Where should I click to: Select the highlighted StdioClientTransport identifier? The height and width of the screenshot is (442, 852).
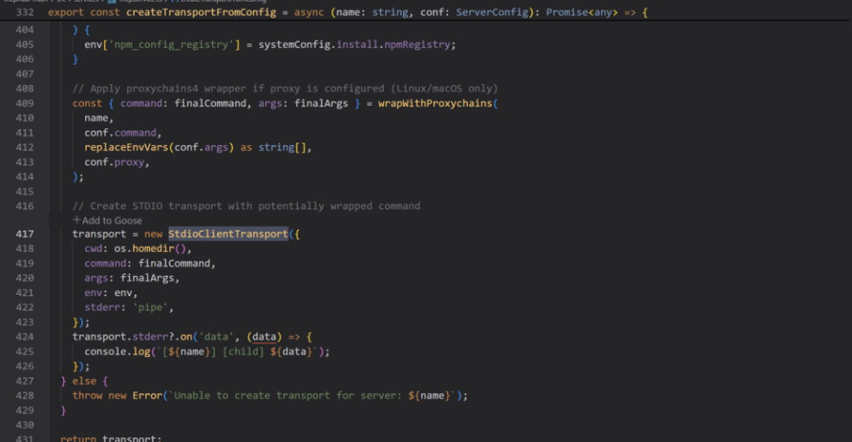228,234
